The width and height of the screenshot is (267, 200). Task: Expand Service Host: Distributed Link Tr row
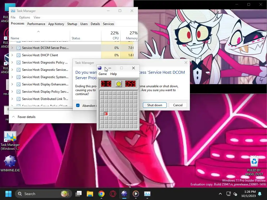12,99
